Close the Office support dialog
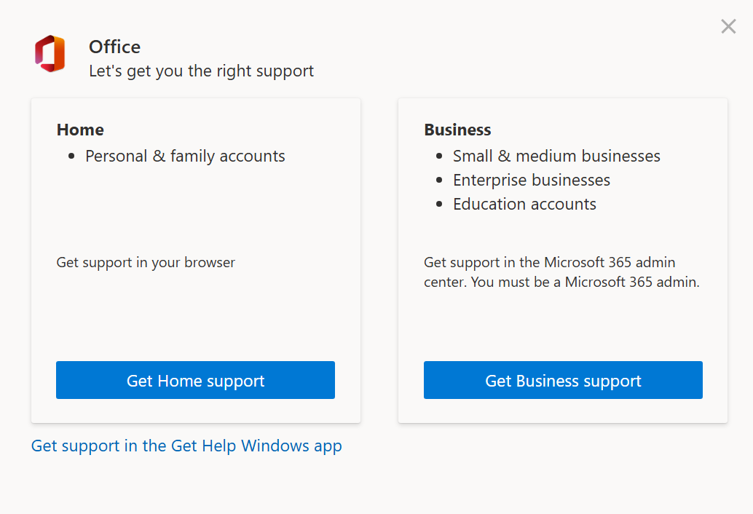This screenshot has height=514, width=753. [x=728, y=27]
